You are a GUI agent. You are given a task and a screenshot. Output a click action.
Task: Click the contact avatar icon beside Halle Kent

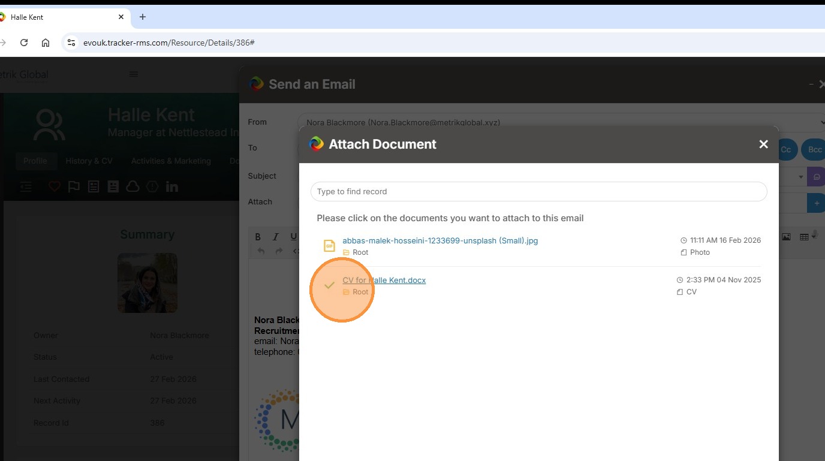pyautogui.click(x=49, y=124)
